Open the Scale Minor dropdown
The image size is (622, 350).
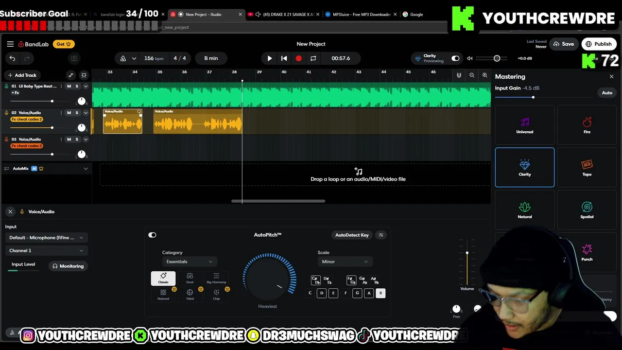click(344, 262)
